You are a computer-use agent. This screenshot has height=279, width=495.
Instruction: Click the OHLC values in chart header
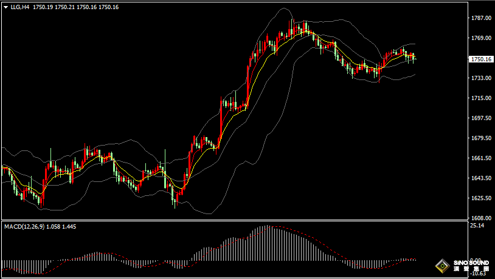(x=76, y=7)
